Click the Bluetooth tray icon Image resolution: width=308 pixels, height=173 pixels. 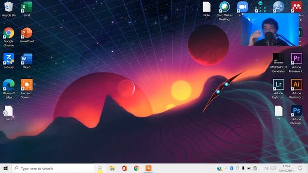pyautogui.click(x=231, y=168)
